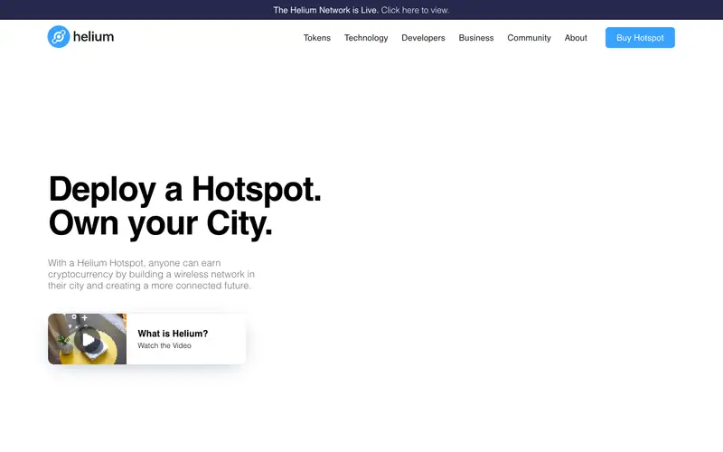The height and width of the screenshot is (452, 723).
Task: Open the Community menu
Action: click(529, 38)
